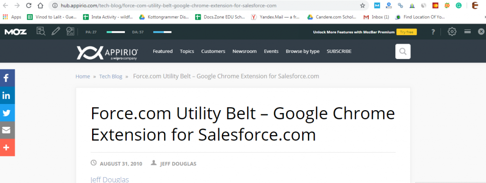The height and width of the screenshot is (183, 486).
Task: Open Yandex.Mail bookmark
Action: point(276,17)
